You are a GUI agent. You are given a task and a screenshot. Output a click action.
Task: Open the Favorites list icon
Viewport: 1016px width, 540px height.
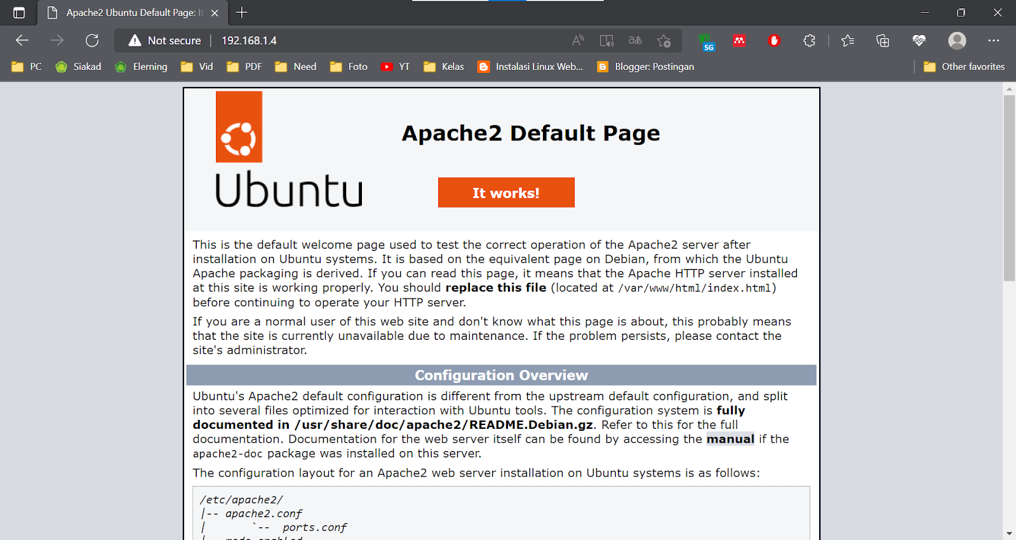(x=848, y=41)
